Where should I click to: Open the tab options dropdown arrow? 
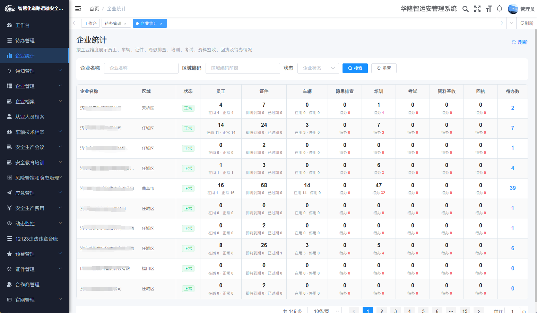(x=511, y=23)
